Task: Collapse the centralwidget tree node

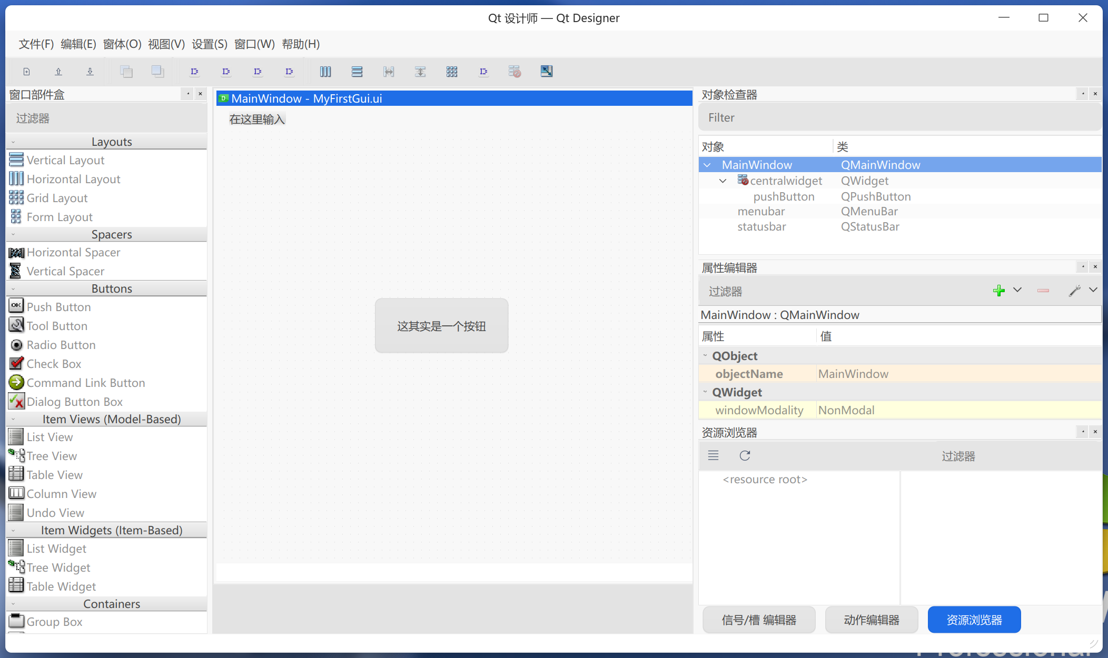Action: [723, 181]
